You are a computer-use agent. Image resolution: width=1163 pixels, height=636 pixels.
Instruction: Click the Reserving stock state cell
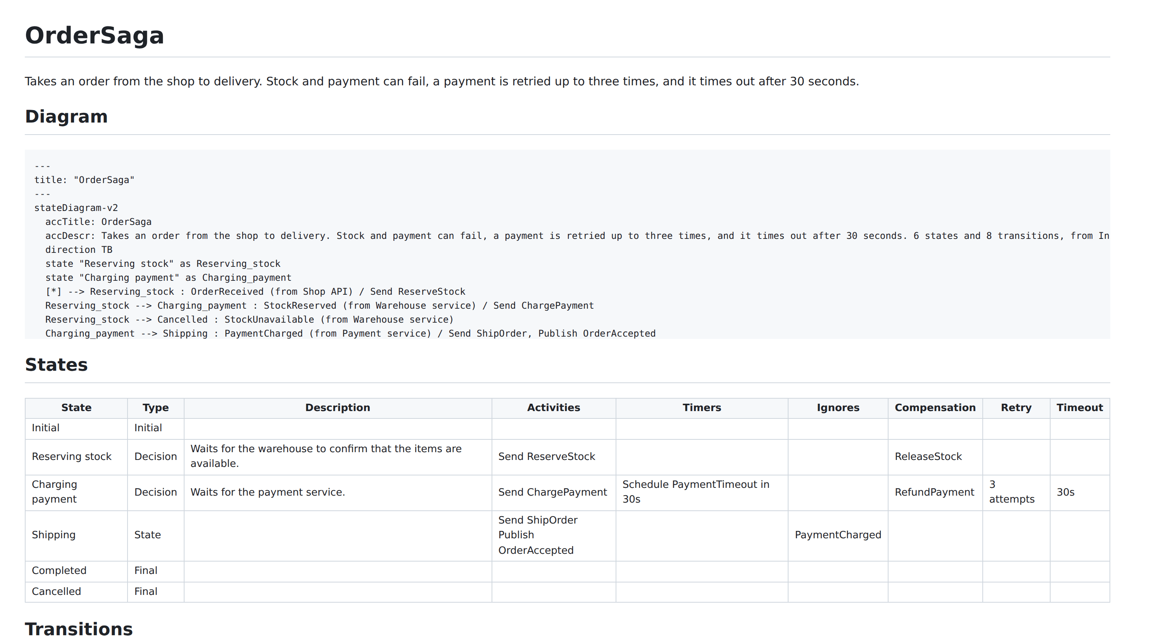(x=76, y=457)
